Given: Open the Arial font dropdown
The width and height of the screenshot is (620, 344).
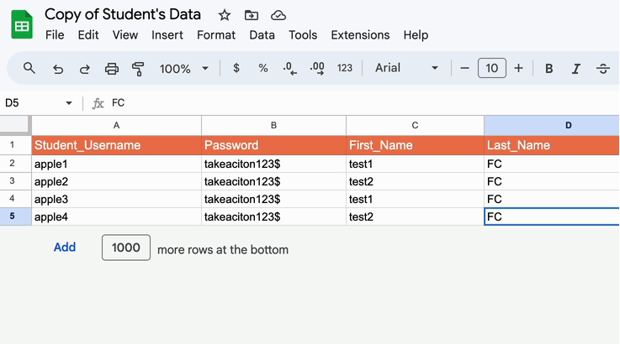Looking at the screenshot, I should click(407, 69).
